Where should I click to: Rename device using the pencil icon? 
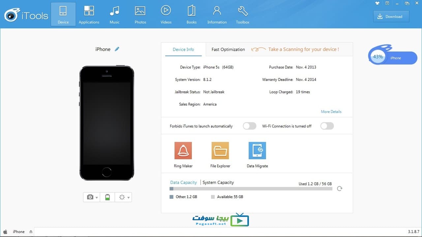coord(117,49)
